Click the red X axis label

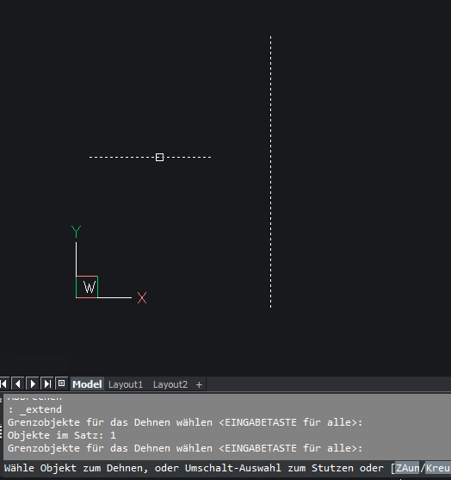coord(142,297)
